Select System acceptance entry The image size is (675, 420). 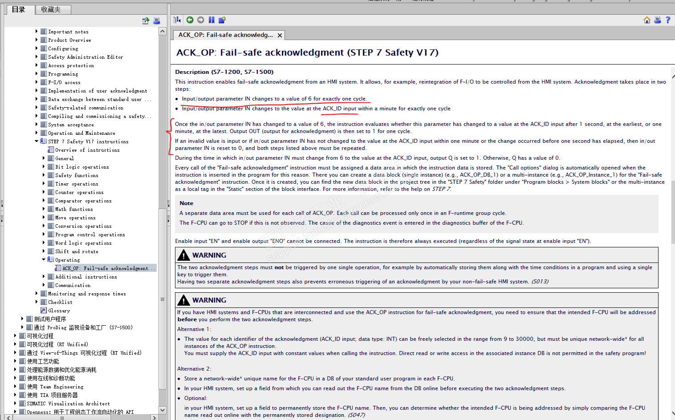(x=71, y=125)
